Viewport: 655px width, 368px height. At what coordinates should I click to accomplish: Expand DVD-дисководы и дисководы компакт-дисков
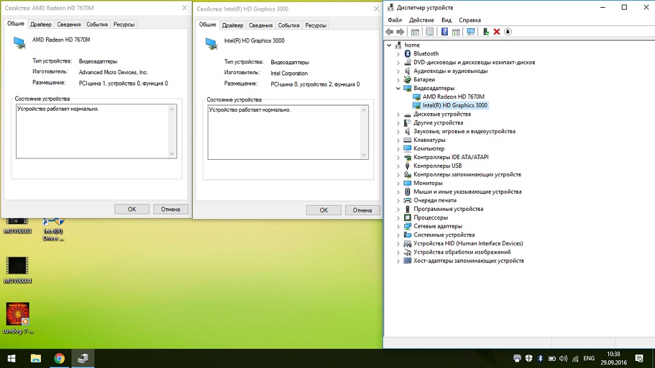coord(398,63)
